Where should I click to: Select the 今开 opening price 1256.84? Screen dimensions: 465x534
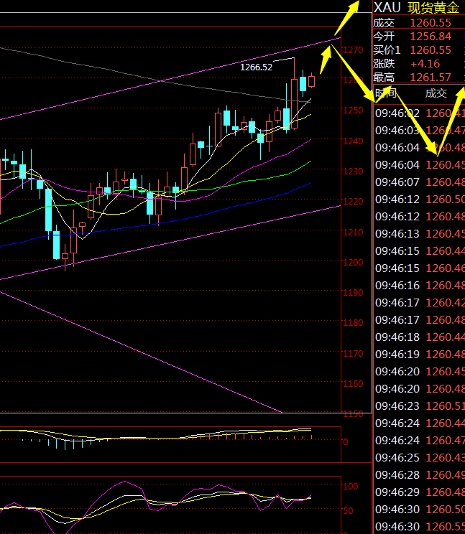(x=431, y=37)
